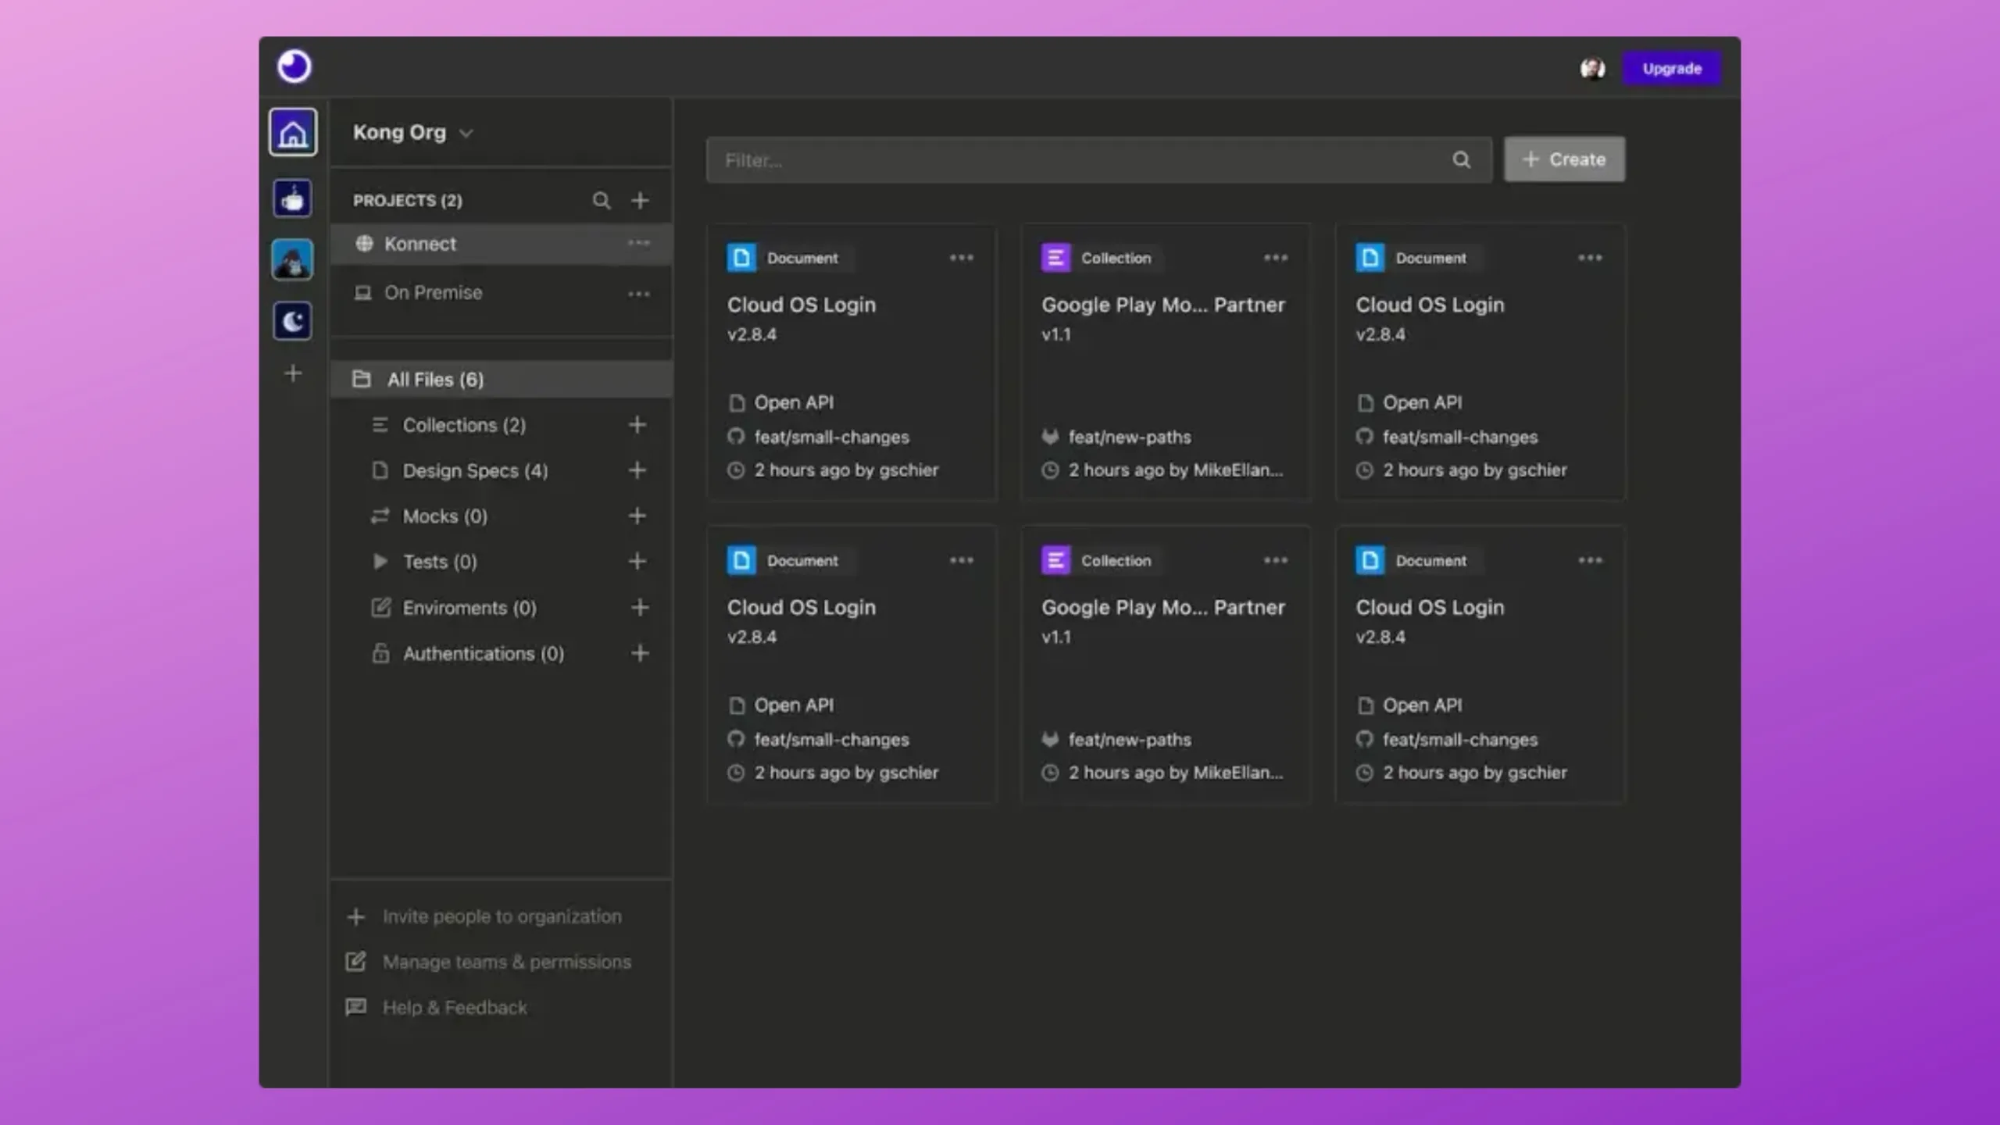Add a new mock via plus icon
The width and height of the screenshot is (2000, 1125).
click(x=637, y=516)
